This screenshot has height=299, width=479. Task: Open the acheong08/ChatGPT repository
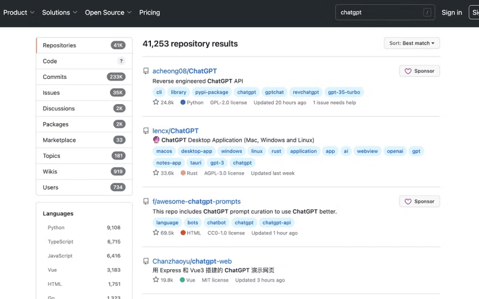click(184, 71)
